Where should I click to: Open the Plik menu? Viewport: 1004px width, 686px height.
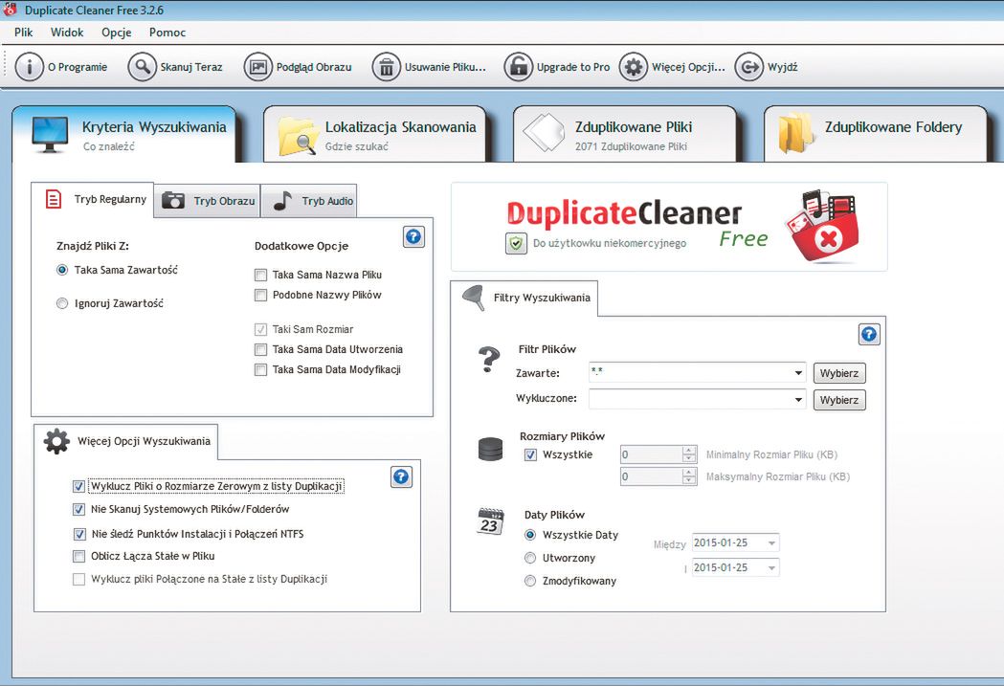point(24,33)
